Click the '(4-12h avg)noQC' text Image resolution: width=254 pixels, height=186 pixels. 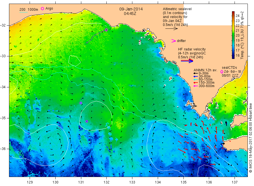[192, 53]
